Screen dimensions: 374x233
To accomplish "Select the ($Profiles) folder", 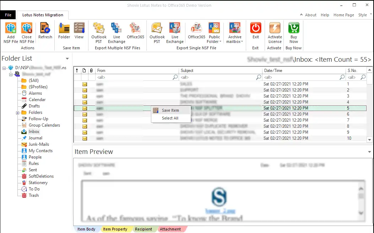I will pyautogui.click(x=38, y=87).
